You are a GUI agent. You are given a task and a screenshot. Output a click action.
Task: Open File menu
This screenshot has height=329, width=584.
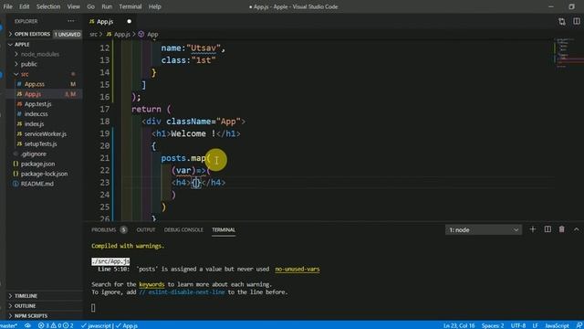[x=8, y=6]
